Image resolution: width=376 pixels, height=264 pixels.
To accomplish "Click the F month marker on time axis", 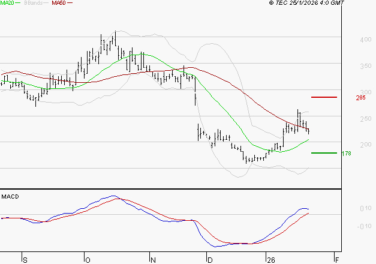I will tap(337, 260).
